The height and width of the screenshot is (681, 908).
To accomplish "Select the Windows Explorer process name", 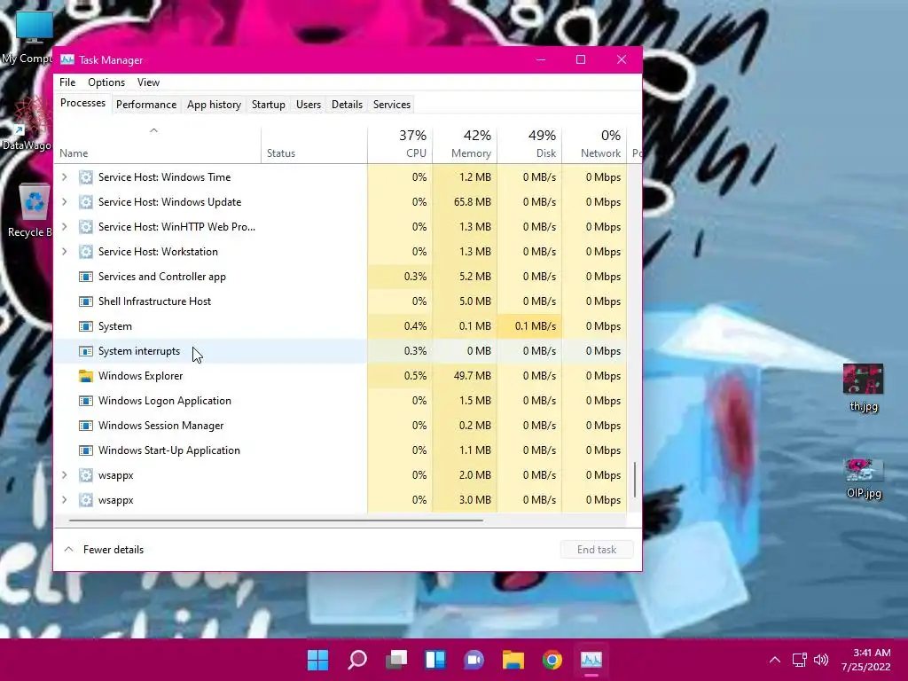I will tap(140, 376).
